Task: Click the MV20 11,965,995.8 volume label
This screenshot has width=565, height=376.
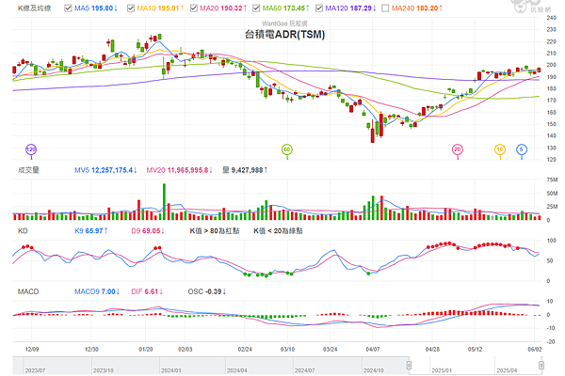Action: [x=180, y=170]
